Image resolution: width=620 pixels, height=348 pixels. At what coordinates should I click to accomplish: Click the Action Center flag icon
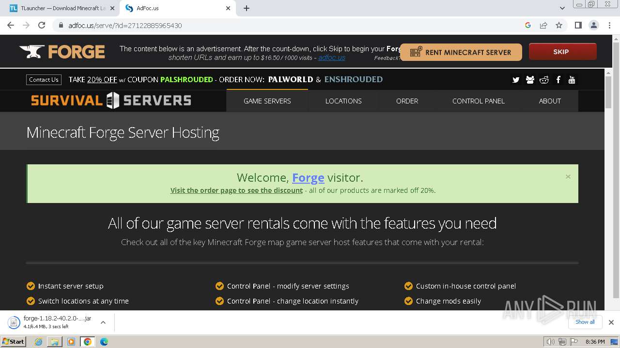(x=573, y=342)
